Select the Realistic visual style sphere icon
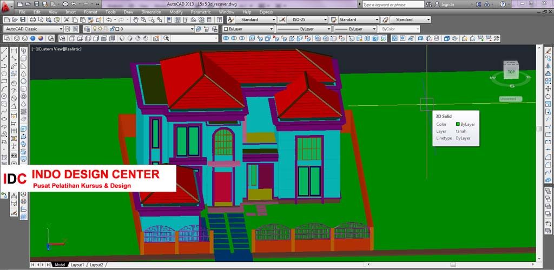Viewport: 554px width, 270px height. point(33,38)
